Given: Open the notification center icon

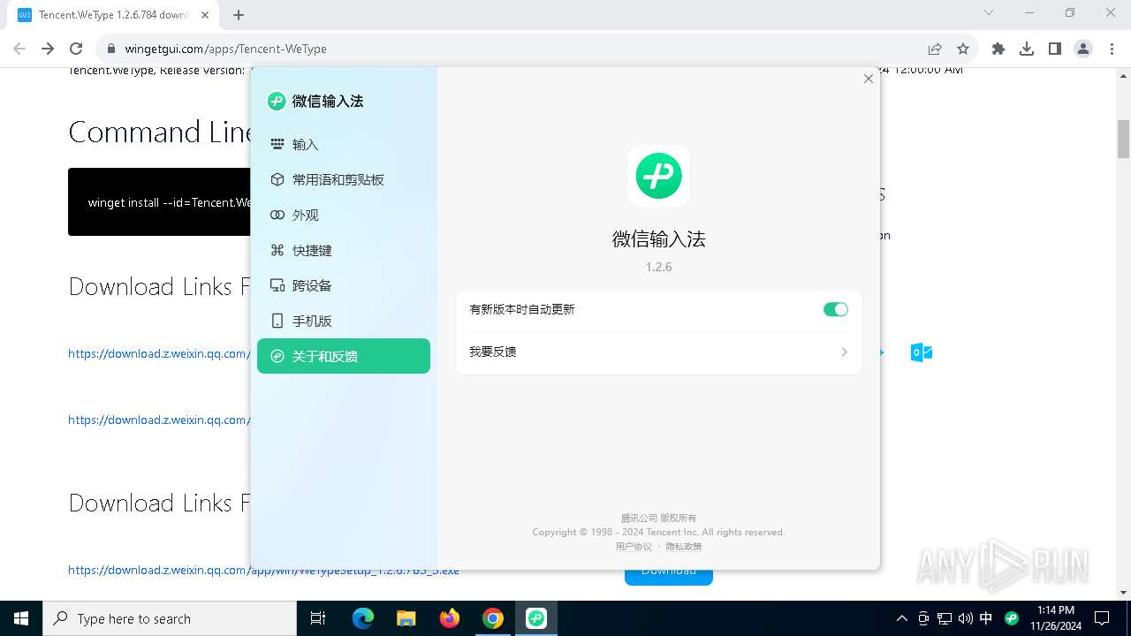Looking at the screenshot, I should point(1102,618).
